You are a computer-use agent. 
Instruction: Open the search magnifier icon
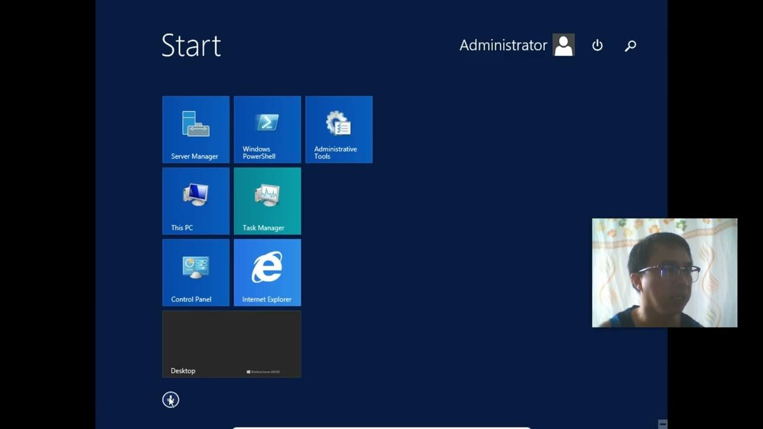point(630,45)
